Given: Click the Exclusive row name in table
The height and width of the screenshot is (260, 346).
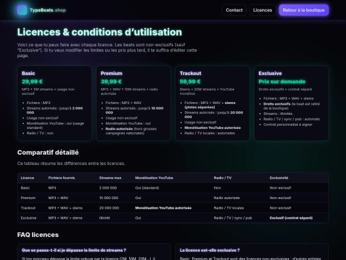Looking at the screenshot, I should point(28,218).
